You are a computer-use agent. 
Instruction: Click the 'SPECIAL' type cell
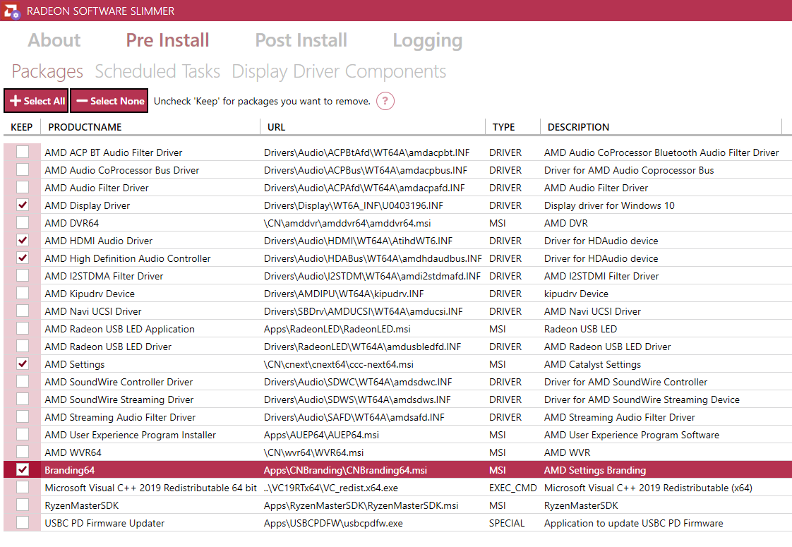coord(507,523)
